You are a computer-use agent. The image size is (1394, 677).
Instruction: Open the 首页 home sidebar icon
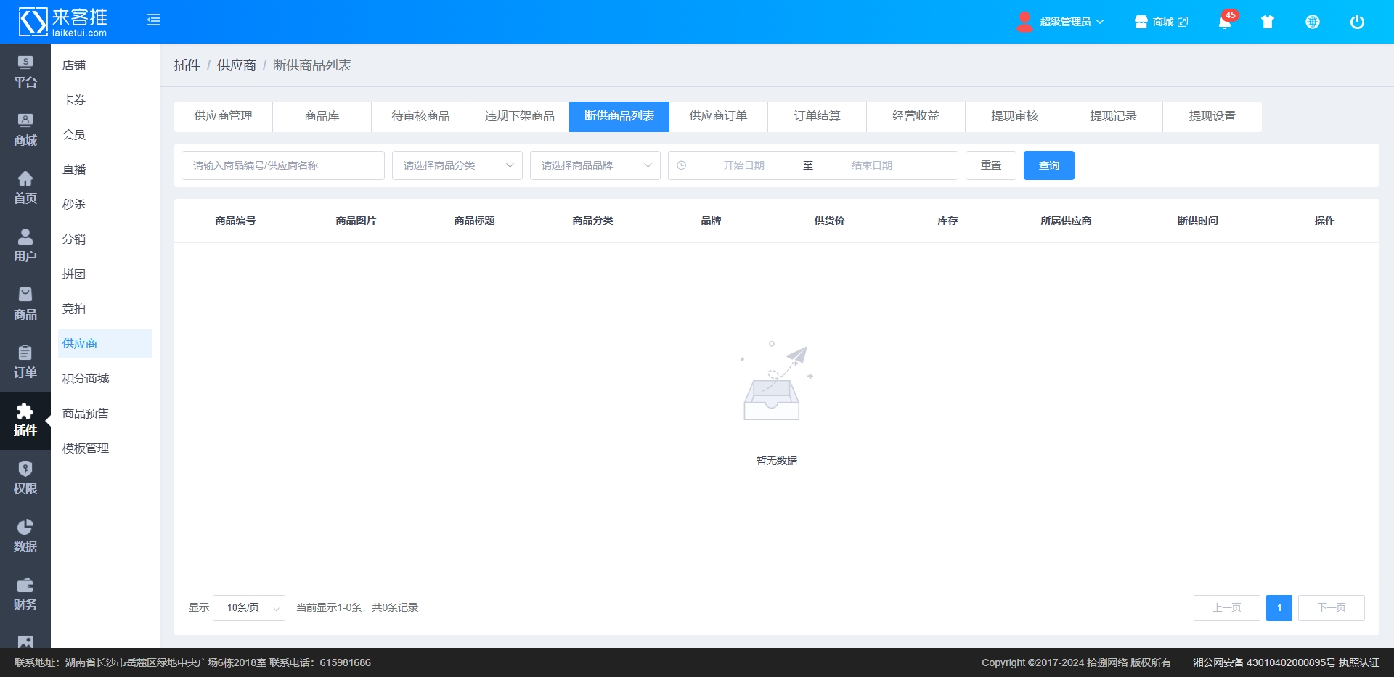click(x=25, y=188)
